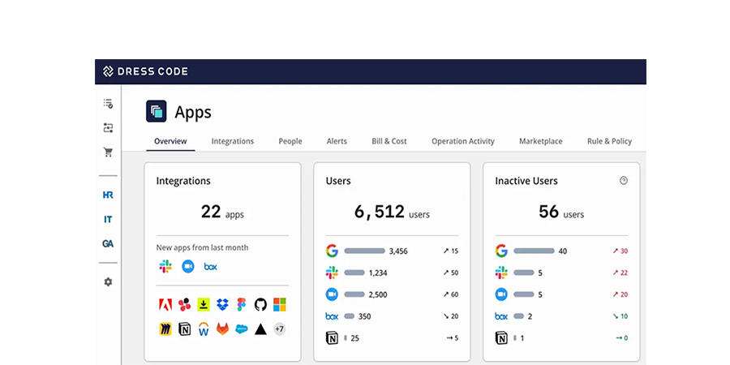Click the Adobe icon in Integrations
730x365 pixels.
tap(165, 305)
